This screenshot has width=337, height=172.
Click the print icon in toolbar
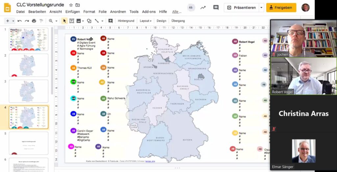[34, 21]
